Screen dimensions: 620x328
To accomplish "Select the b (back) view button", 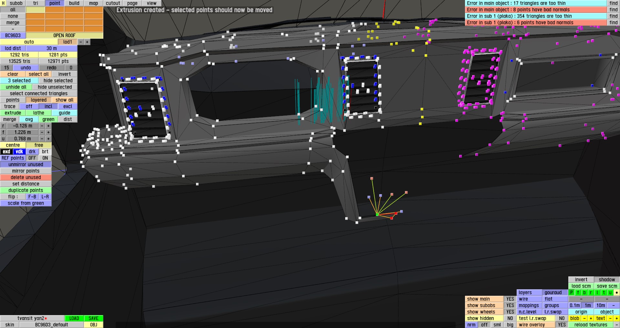I will (584, 293).
